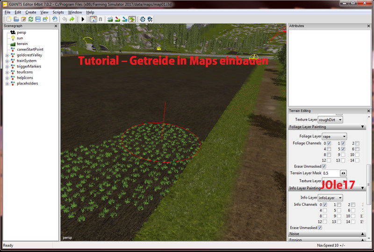Activate the highlighted foliage paint tool icon
The image size is (374, 252).
[132, 19]
